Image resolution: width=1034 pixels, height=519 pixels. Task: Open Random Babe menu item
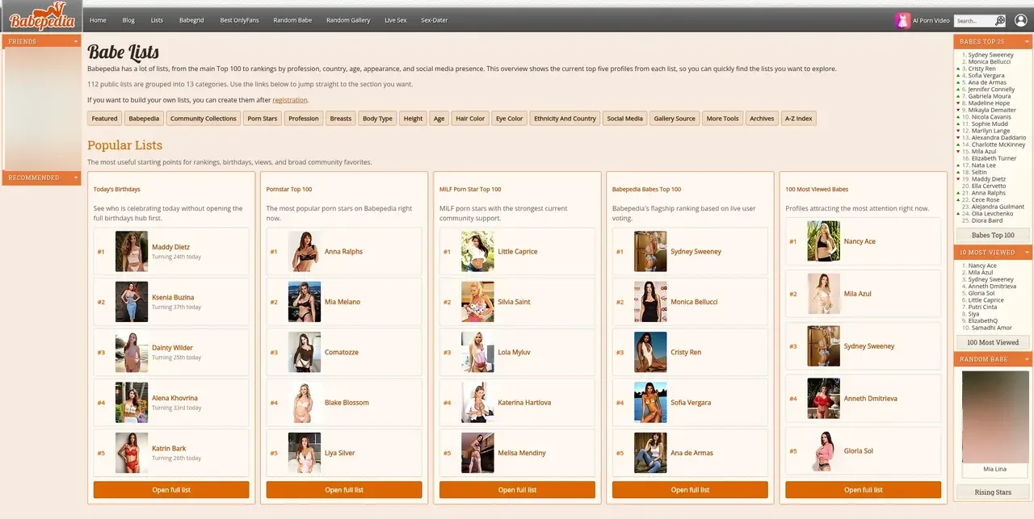[x=292, y=20]
